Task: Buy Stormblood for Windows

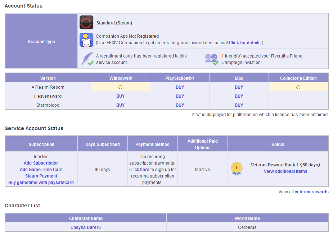Action: 120,105
